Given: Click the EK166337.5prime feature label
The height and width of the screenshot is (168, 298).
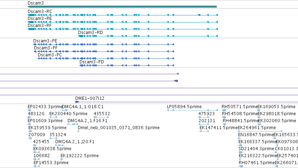Looking at the screenshot, I should click(257, 142).
